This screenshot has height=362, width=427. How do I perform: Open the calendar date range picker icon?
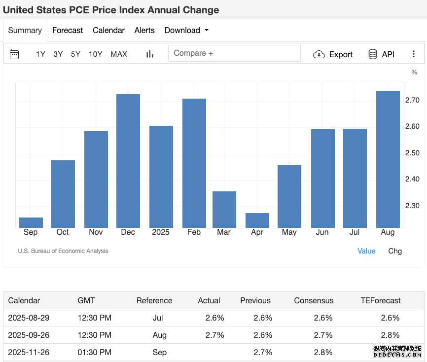(14, 54)
